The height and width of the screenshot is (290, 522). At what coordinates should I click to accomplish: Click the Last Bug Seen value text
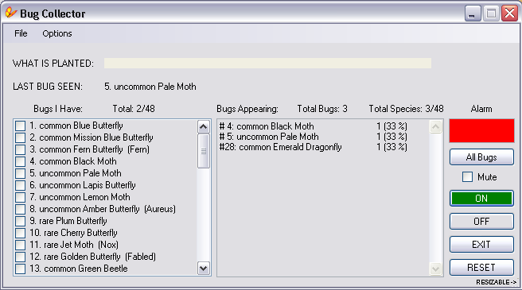(150, 87)
